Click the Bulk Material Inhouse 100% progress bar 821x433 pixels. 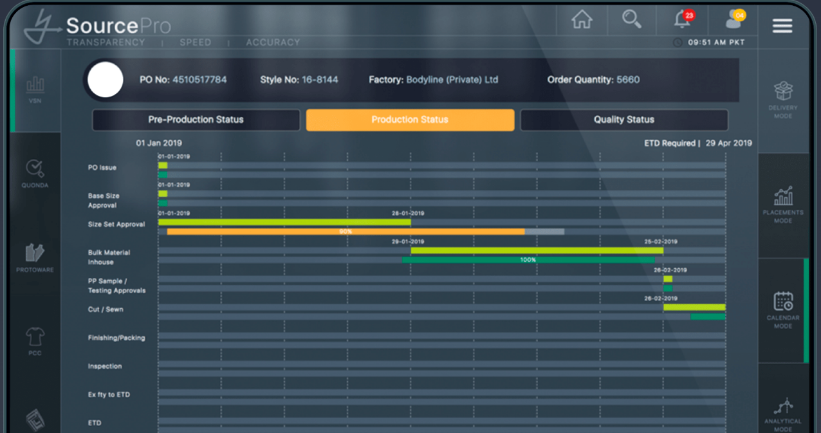(528, 260)
